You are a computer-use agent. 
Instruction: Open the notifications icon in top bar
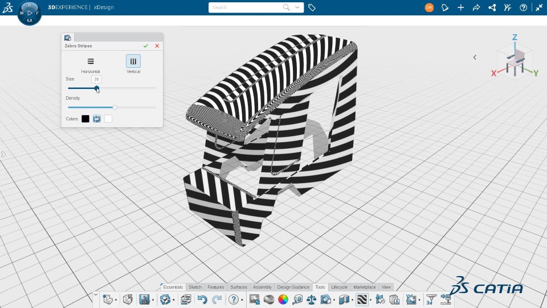click(x=445, y=7)
